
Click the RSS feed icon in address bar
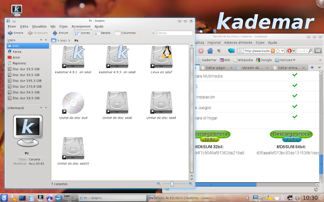[273, 51]
